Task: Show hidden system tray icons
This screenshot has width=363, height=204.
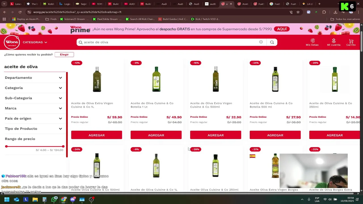Action: pos(302,199)
